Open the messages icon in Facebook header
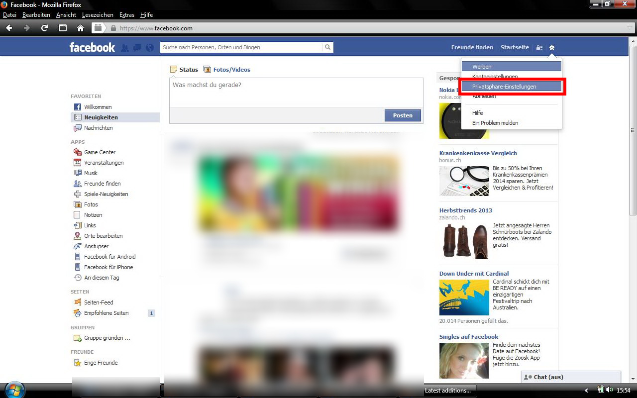The height and width of the screenshot is (398, 637). pyautogui.click(x=137, y=48)
